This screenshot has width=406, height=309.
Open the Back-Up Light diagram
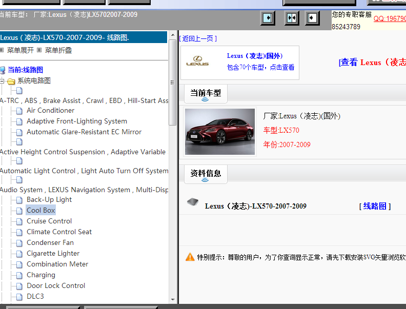49,200
